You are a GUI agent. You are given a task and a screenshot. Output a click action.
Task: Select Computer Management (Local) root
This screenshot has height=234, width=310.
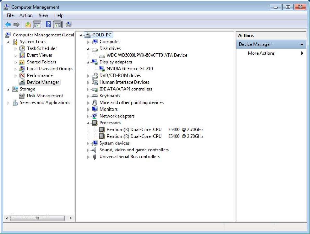pyautogui.click(x=43, y=35)
